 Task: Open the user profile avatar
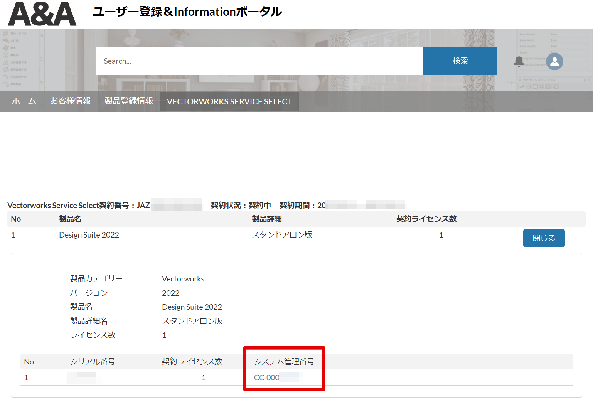tap(554, 61)
